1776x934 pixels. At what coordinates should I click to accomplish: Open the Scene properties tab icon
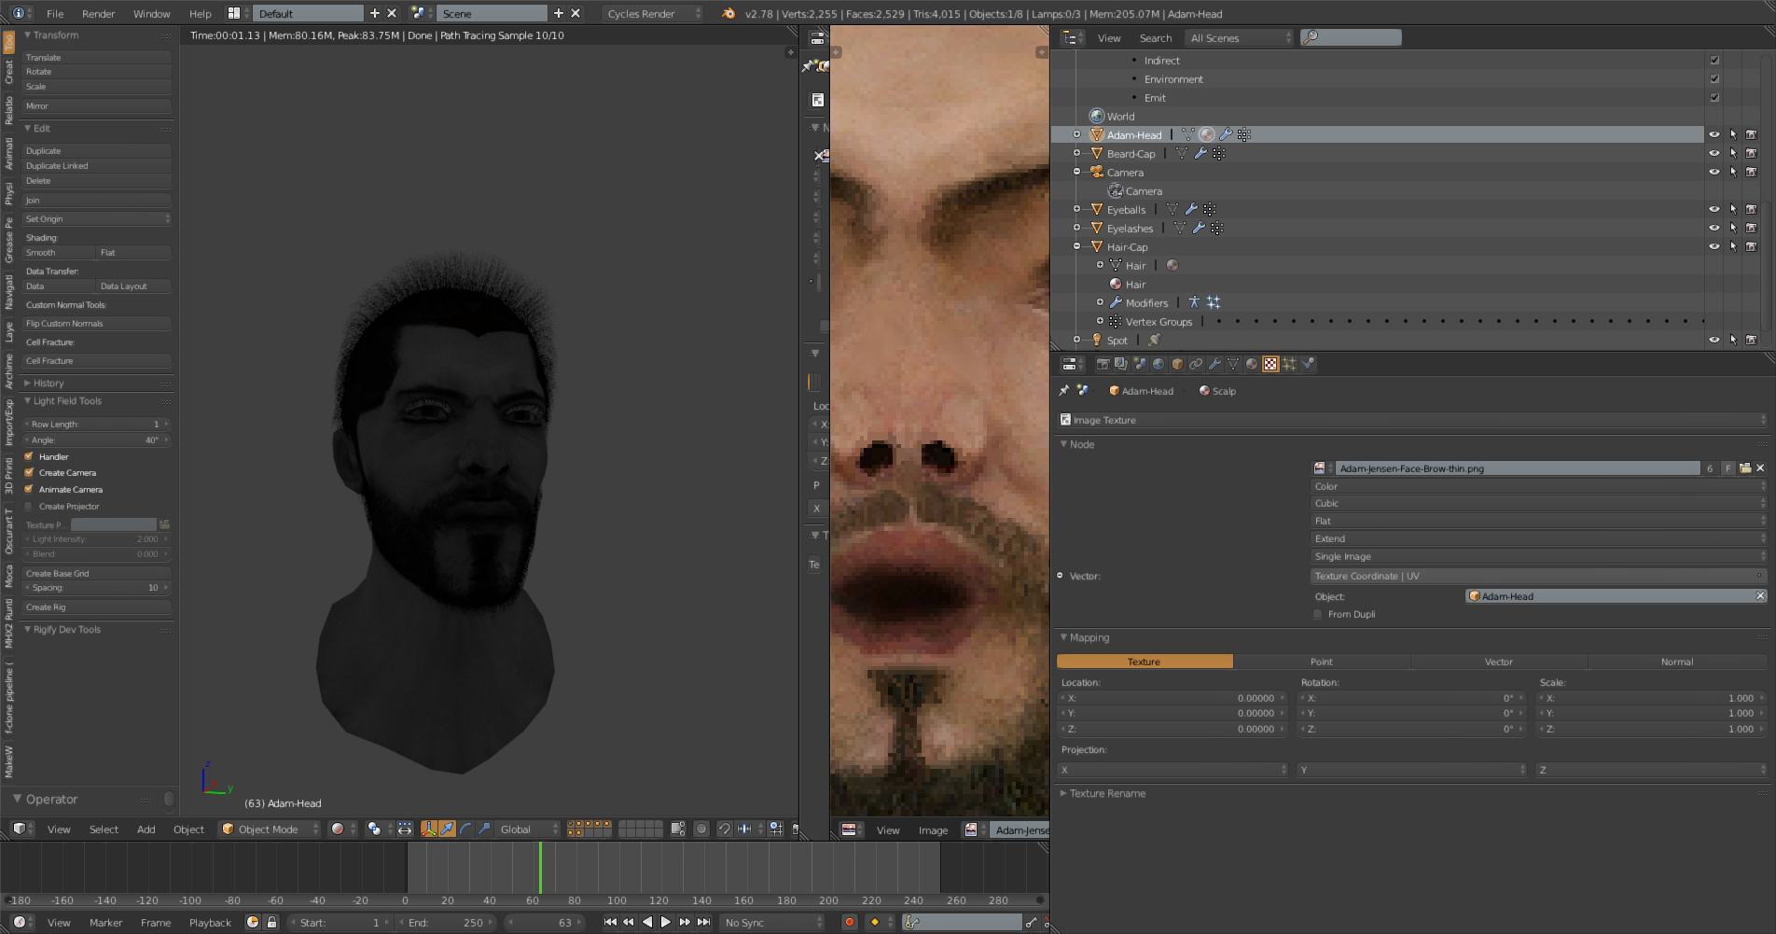1140,364
